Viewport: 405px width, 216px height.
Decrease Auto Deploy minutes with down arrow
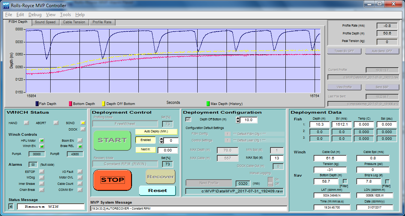[x=162, y=142]
